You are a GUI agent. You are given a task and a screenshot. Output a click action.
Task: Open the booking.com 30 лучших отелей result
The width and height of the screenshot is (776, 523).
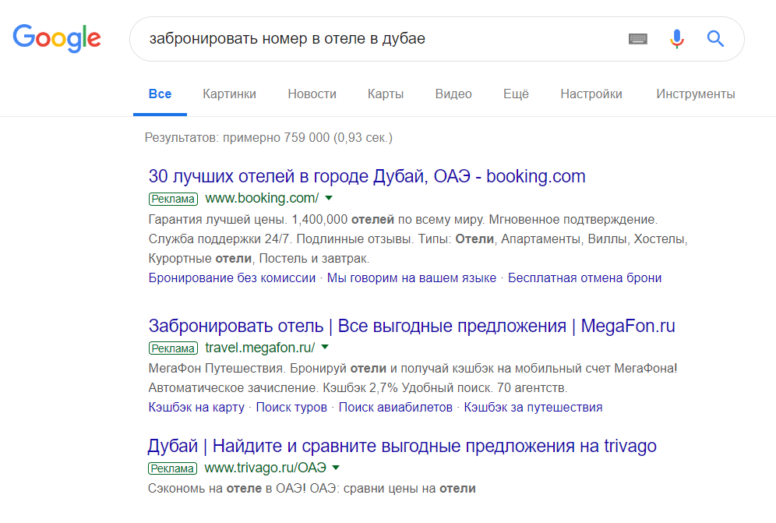point(366,176)
